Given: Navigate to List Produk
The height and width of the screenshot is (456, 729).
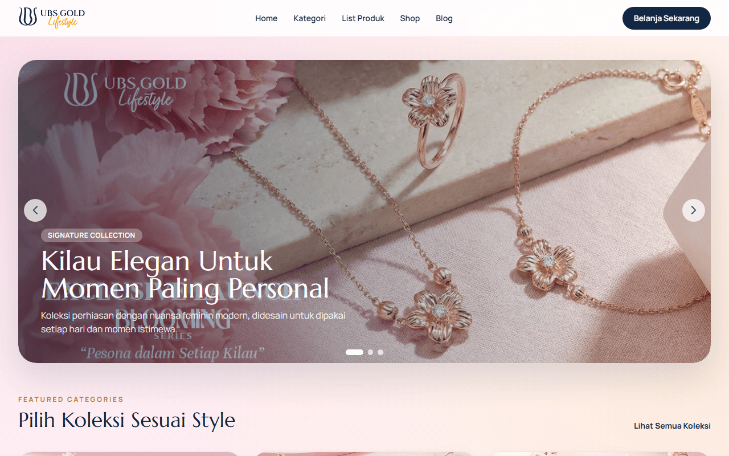Looking at the screenshot, I should click(363, 18).
